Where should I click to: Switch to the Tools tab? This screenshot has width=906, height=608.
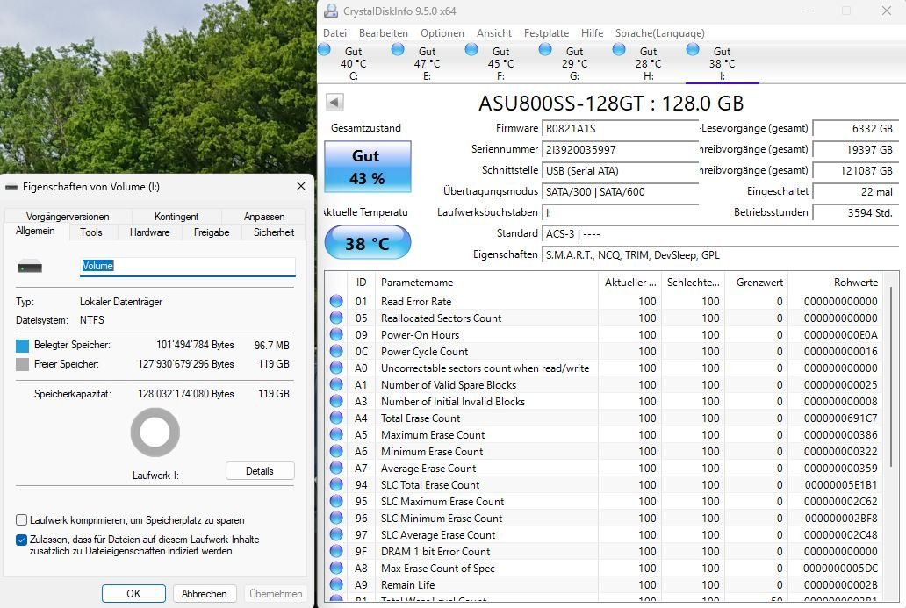click(91, 232)
